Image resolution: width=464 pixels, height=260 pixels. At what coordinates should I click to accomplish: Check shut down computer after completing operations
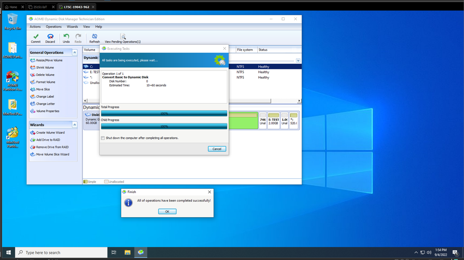pyautogui.click(x=103, y=138)
